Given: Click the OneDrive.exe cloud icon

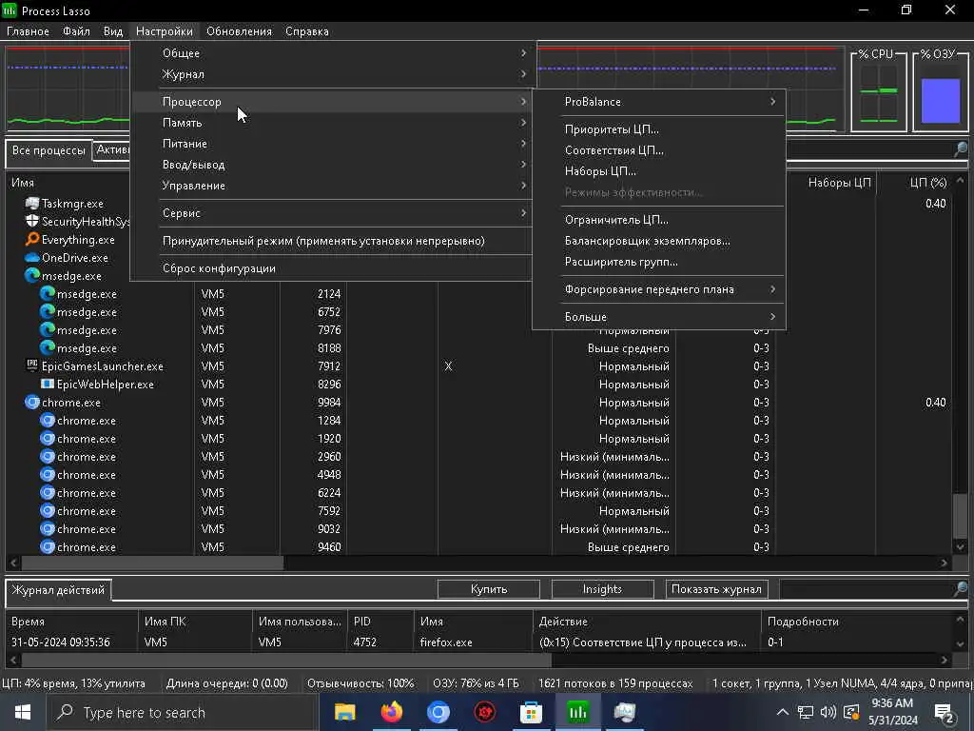Looking at the screenshot, I should (32, 257).
